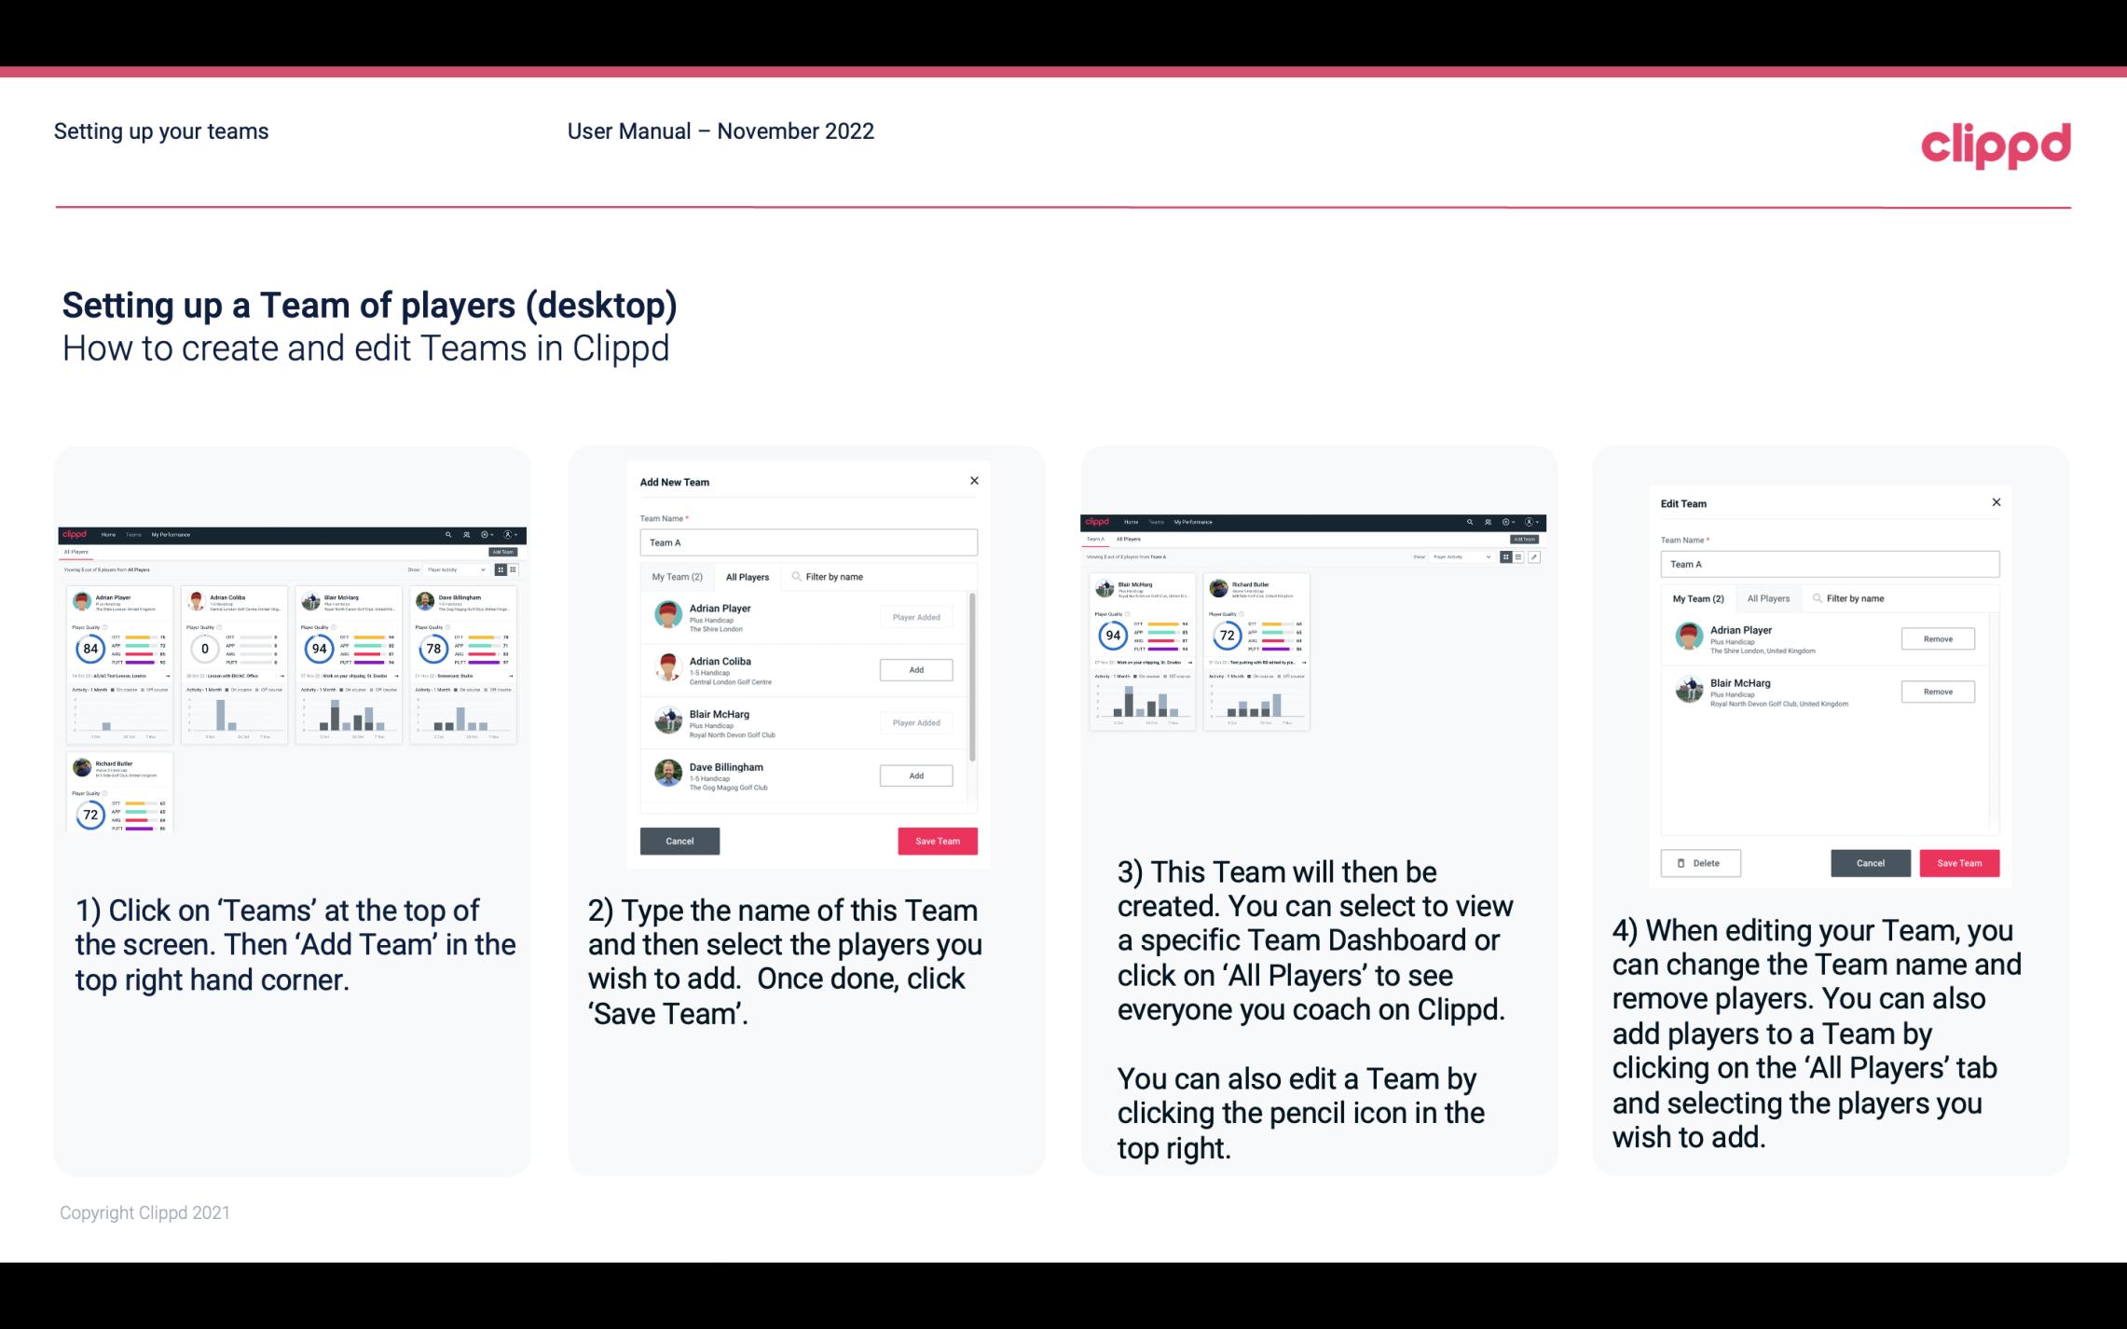
Task: Click the Remove button next to Adrian Player
Action: (1937, 638)
